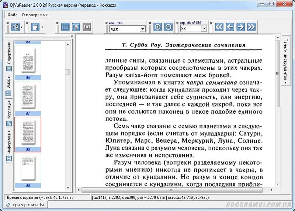Open the масштаб zoom dropdown arrow
This screenshot has width=295, height=211.
[143, 29]
